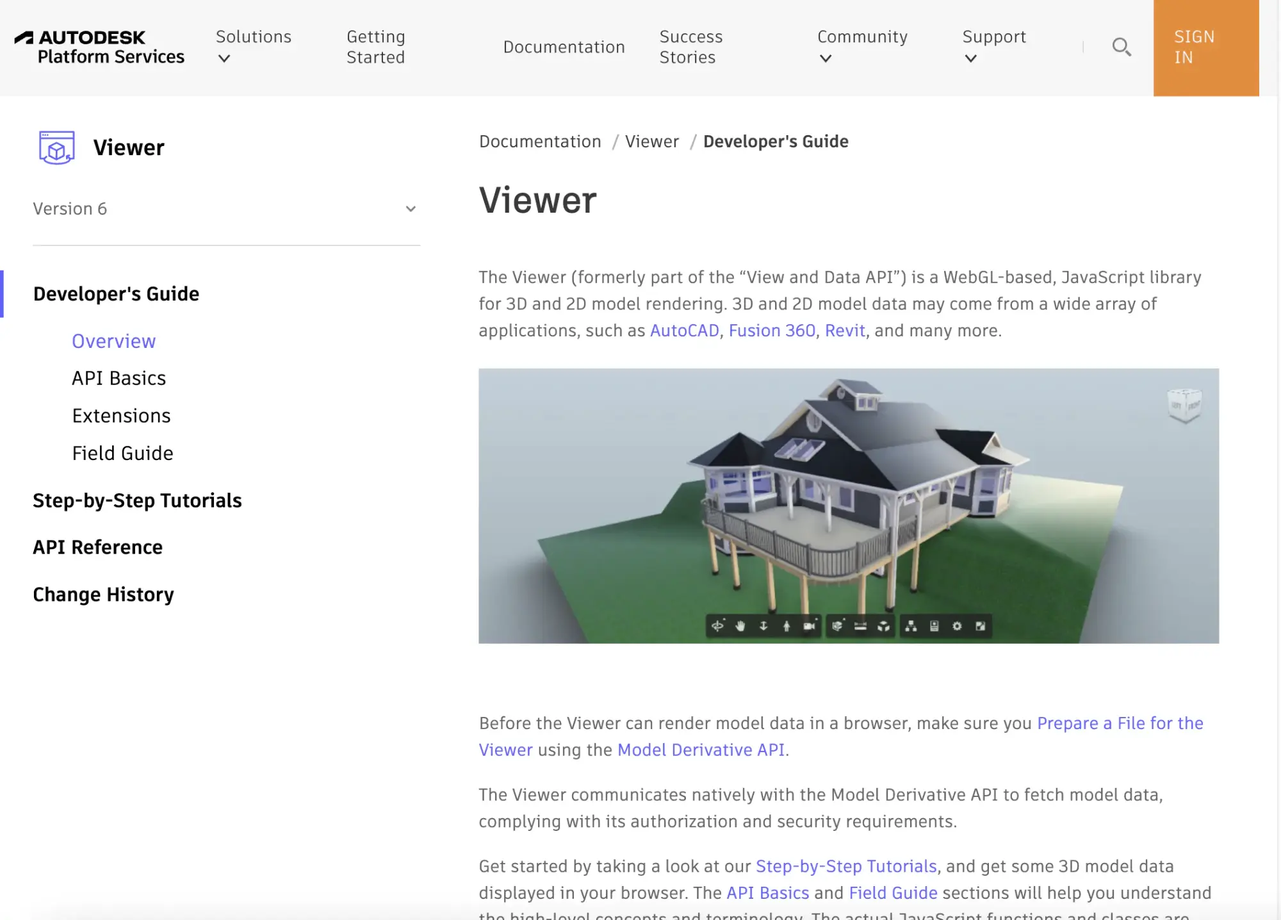Follow the Fusion 360 link
The height and width of the screenshot is (920, 1281).
tap(772, 331)
